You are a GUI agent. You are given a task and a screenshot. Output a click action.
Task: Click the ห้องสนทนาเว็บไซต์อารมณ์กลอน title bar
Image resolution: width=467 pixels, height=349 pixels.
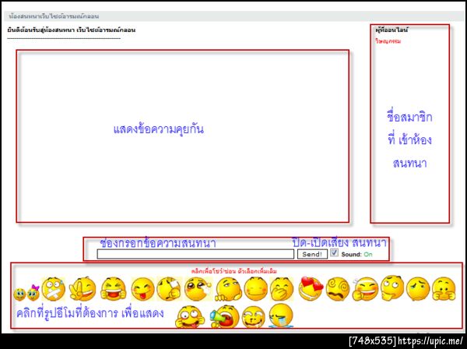tap(233, 16)
